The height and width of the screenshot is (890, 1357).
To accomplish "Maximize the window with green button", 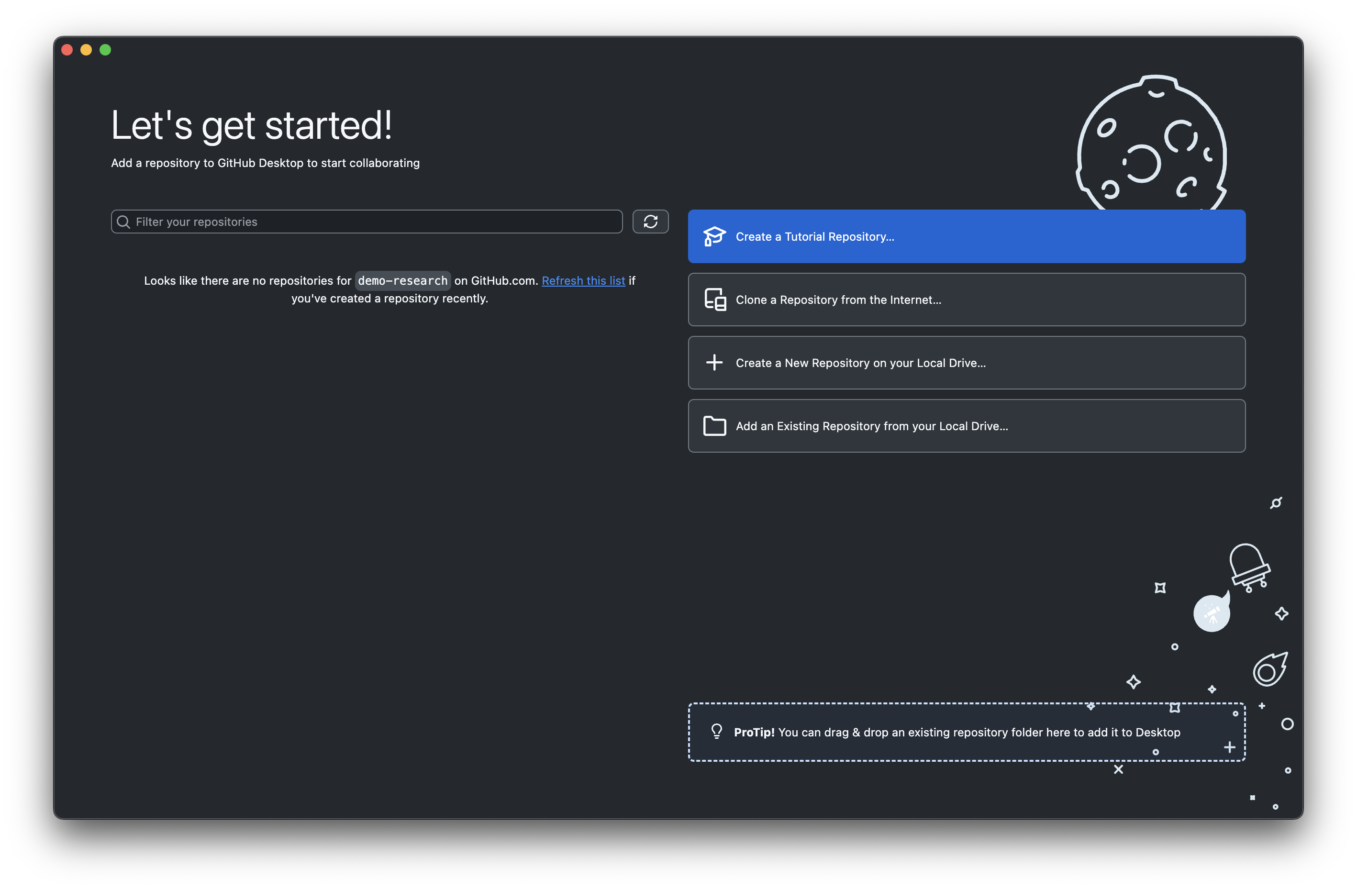I will click(105, 50).
